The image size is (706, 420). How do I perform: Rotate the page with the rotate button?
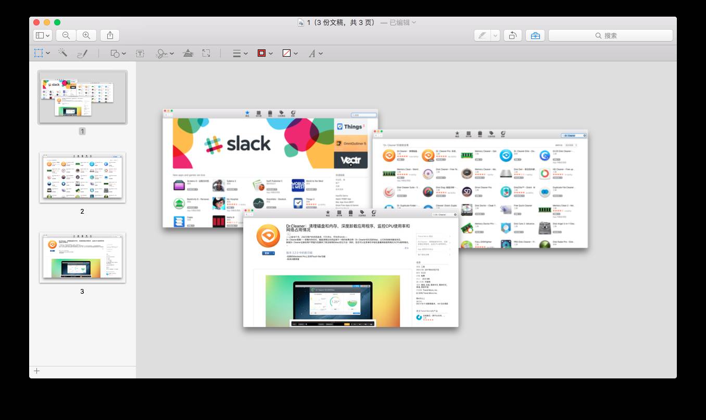click(x=513, y=35)
